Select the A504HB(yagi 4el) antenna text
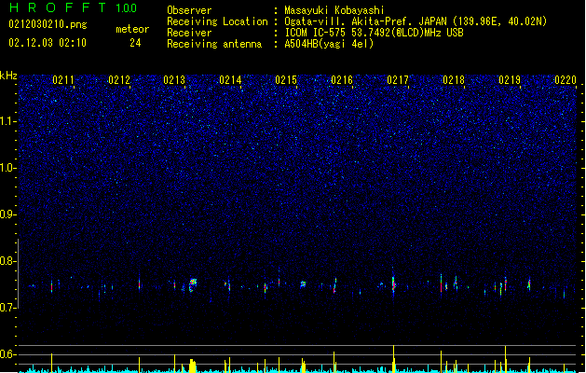The image size is (586, 373). [x=329, y=44]
